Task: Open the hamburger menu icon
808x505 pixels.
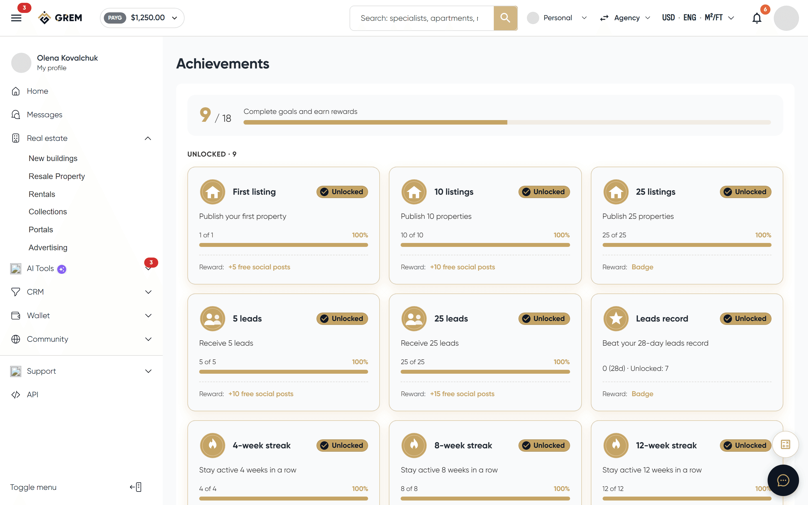Action: [x=16, y=18]
